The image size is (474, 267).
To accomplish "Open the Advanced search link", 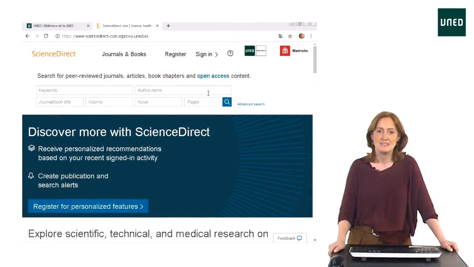I will pos(251,104).
